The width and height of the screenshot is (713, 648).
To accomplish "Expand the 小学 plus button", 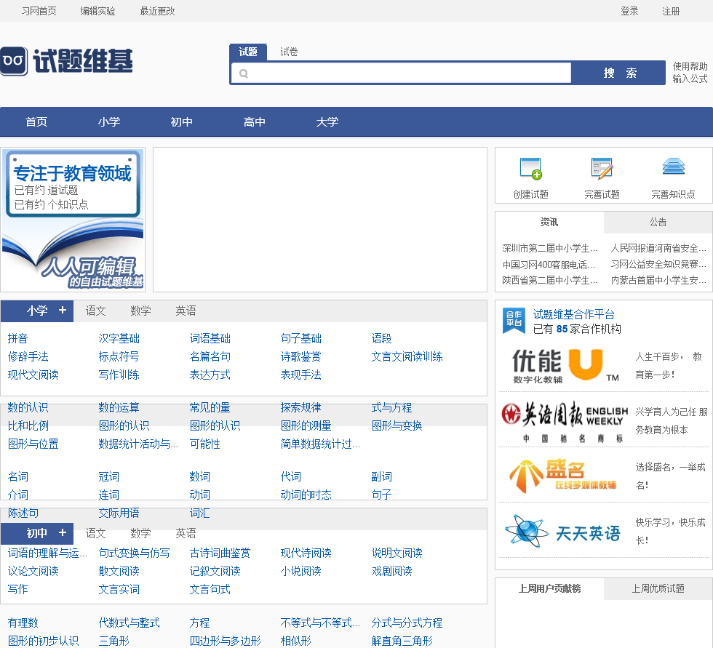I will tap(63, 310).
